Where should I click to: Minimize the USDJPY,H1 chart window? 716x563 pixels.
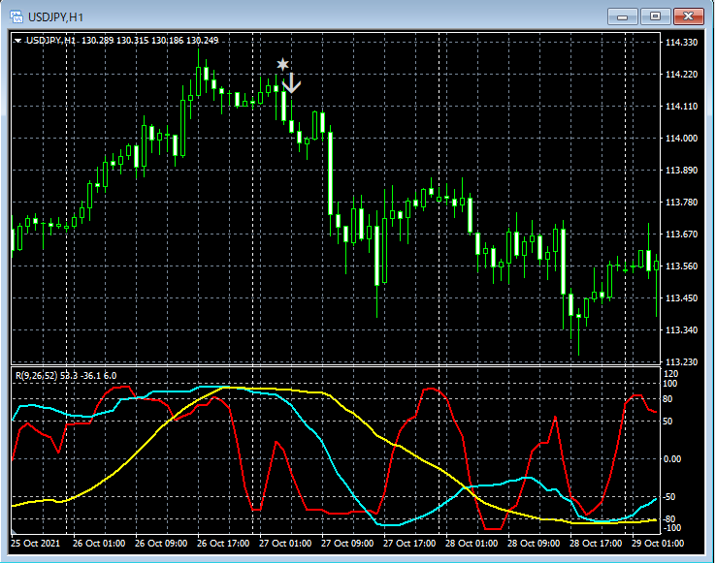click(x=623, y=16)
